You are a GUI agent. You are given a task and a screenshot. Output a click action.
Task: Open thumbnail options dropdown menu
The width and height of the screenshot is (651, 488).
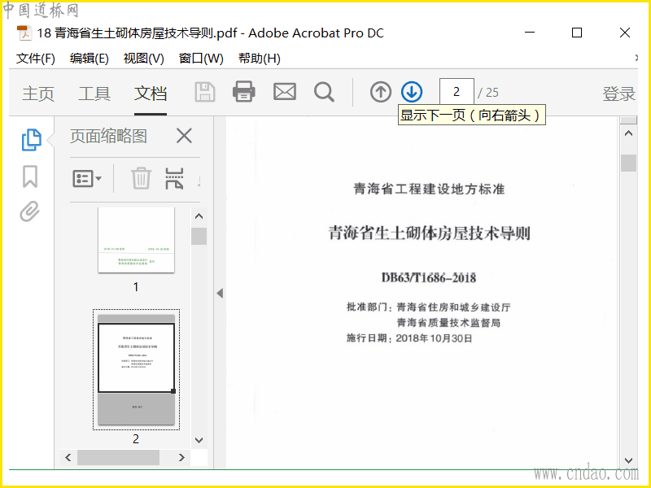point(87,179)
